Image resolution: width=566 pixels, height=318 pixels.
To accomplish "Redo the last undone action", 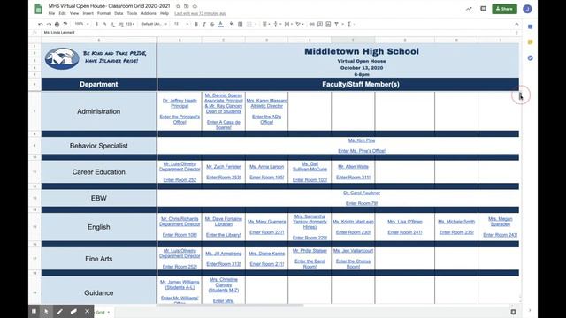I will click(x=49, y=24).
